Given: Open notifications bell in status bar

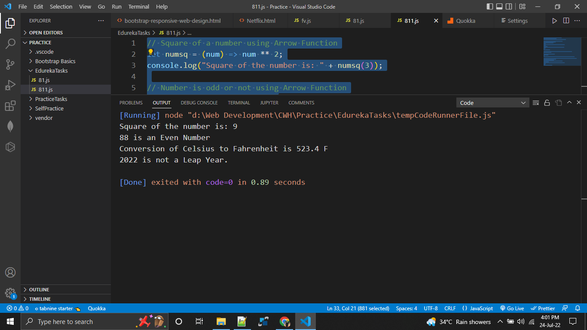Looking at the screenshot, I should click(576, 308).
